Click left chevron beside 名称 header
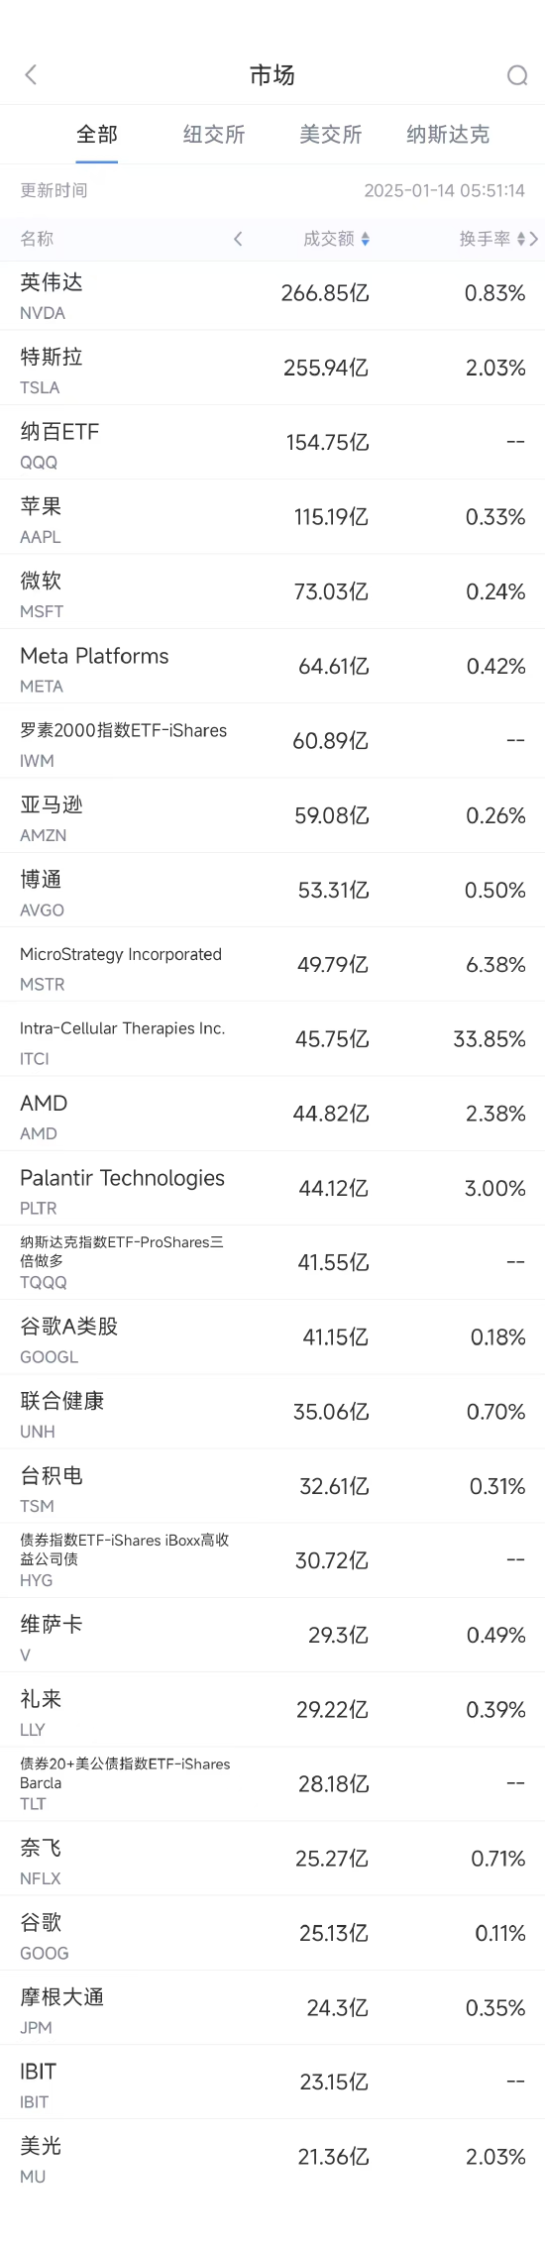Screen dimensions: 545x2244 (x=238, y=239)
